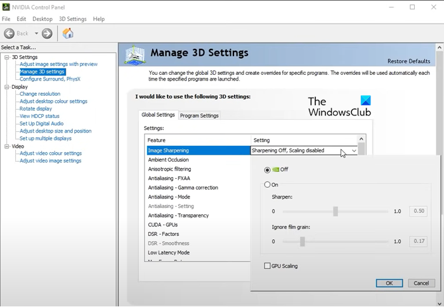This screenshot has width=444, height=307.
Task: Click the NVIDIA Control Panel title icon
Action: (6, 7)
